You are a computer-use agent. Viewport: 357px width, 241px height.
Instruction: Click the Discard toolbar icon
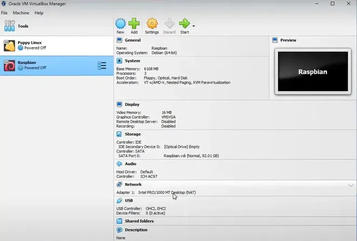point(169,23)
